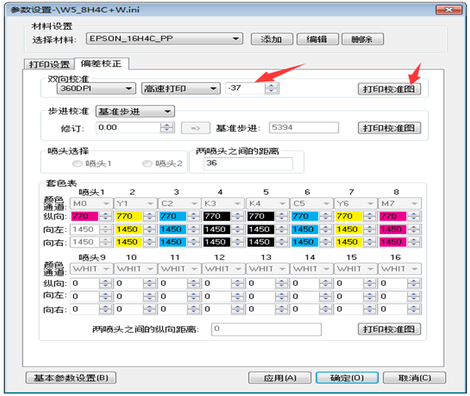
Task: Adjust the head 7 向左 1450 stepper
Action: coord(370,229)
